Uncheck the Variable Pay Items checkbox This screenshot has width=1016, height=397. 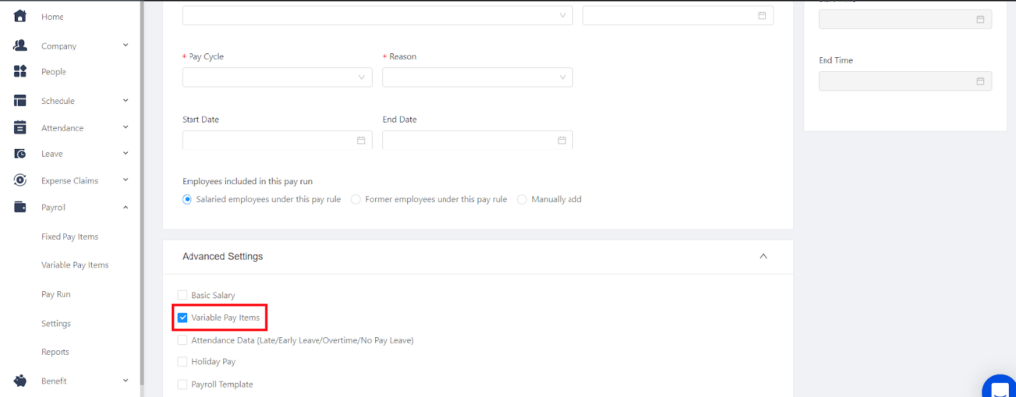(183, 318)
